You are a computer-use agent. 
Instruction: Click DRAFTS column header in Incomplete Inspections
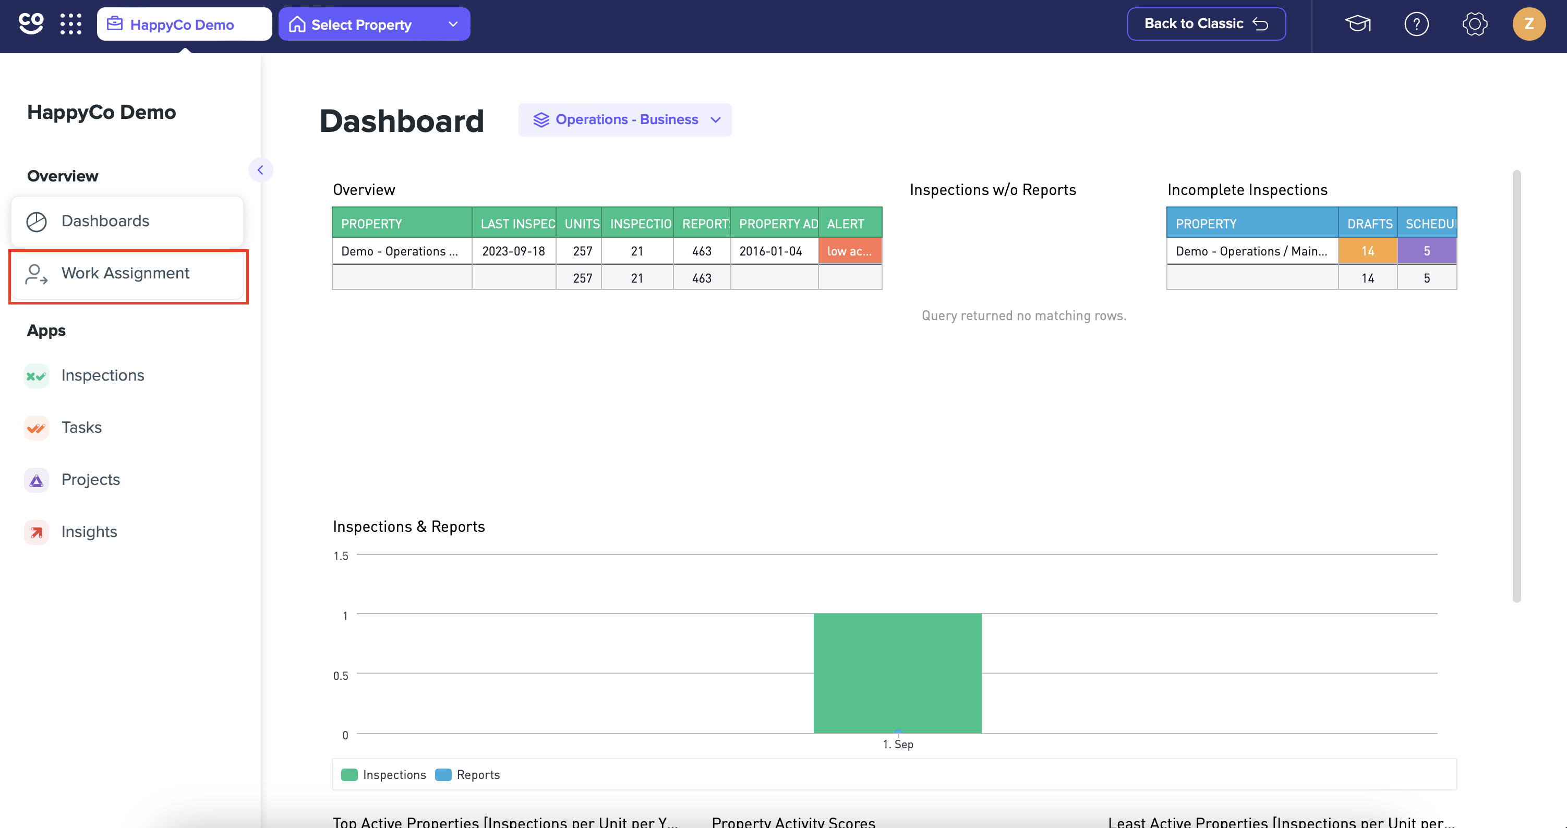[1368, 224]
